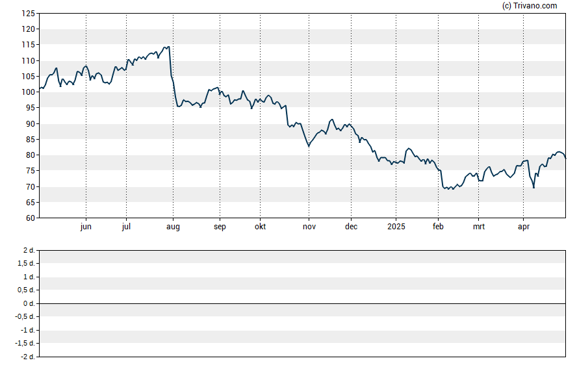Click the '90' price axis label
The width and height of the screenshot is (577, 367).
[x=31, y=123]
